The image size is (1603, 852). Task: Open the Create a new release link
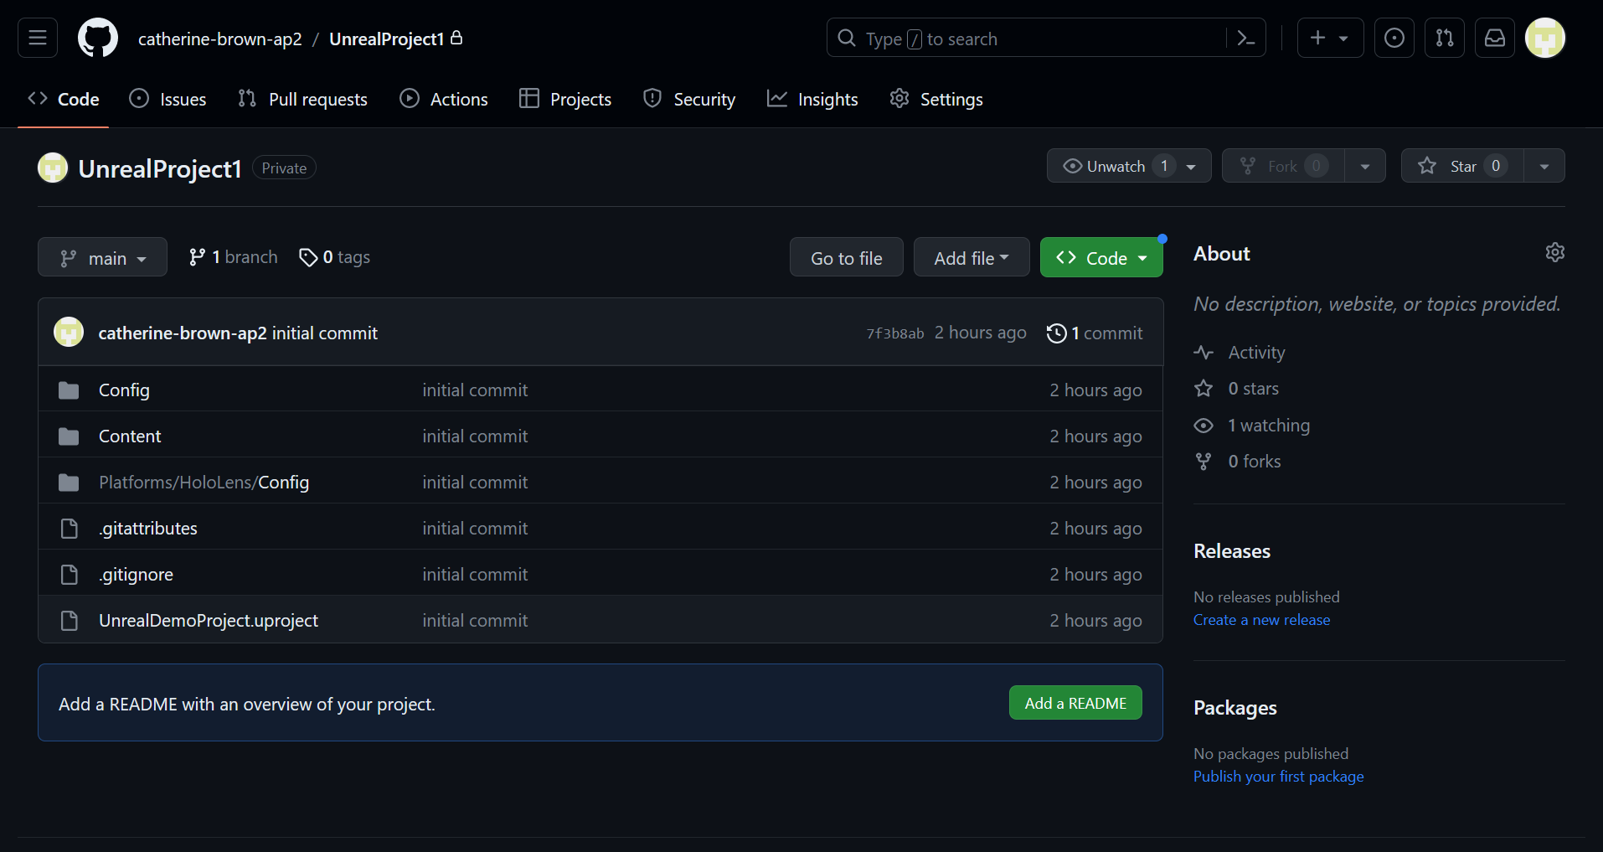[1261, 619]
